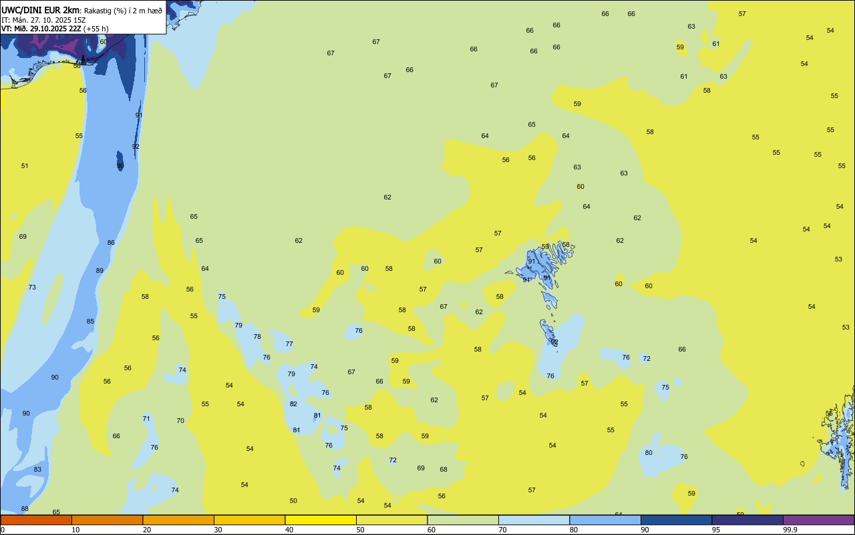Click the "UWC/DINI EUR 2km" title text
The width and height of the screenshot is (855, 535).
coord(41,9)
